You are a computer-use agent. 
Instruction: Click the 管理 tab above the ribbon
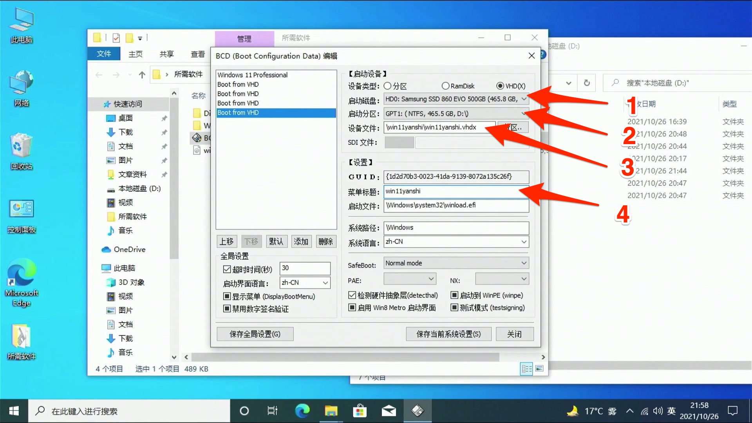(x=244, y=39)
